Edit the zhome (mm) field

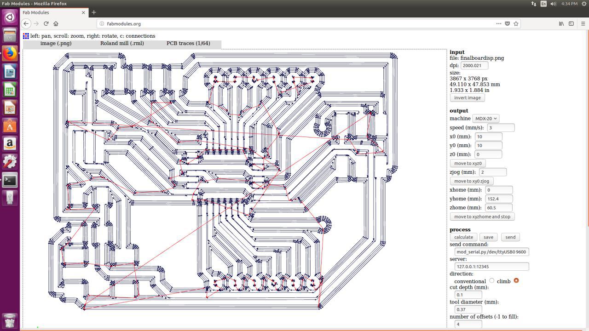[499, 208]
